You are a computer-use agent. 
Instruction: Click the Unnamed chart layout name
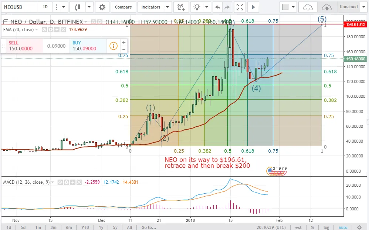349,7
